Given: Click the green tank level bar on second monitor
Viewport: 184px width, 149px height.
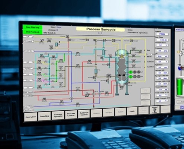Looking at the screenshot, I should pyautogui.click(x=180, y=87).
